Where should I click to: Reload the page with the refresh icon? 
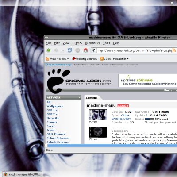(69, 50)
